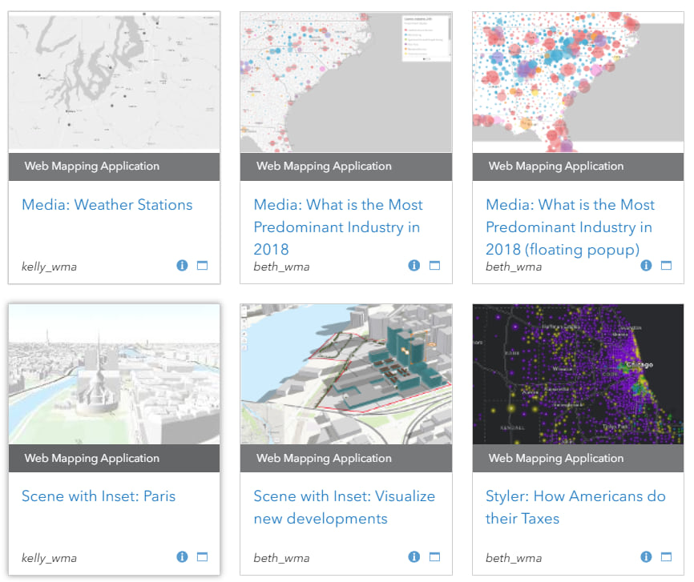
Task: Select the Visualize new developments 3D thumbnail
Action: point(346,374)
